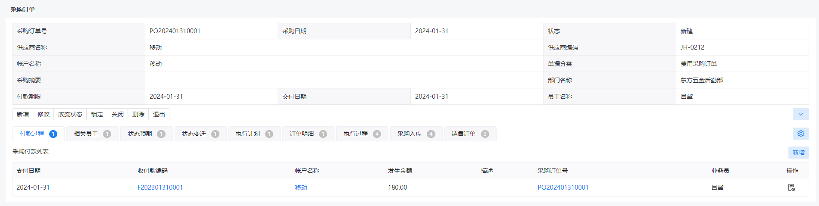819x206 pixels.
Task: Go to the 执行计划 tab
Action: pyautogui.click(x=254, y=134)
